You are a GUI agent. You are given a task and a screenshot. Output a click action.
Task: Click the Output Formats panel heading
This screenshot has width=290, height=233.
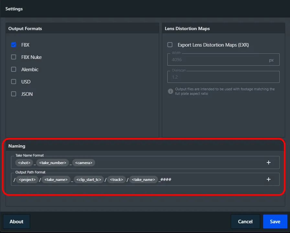click(x=25, y=28)
